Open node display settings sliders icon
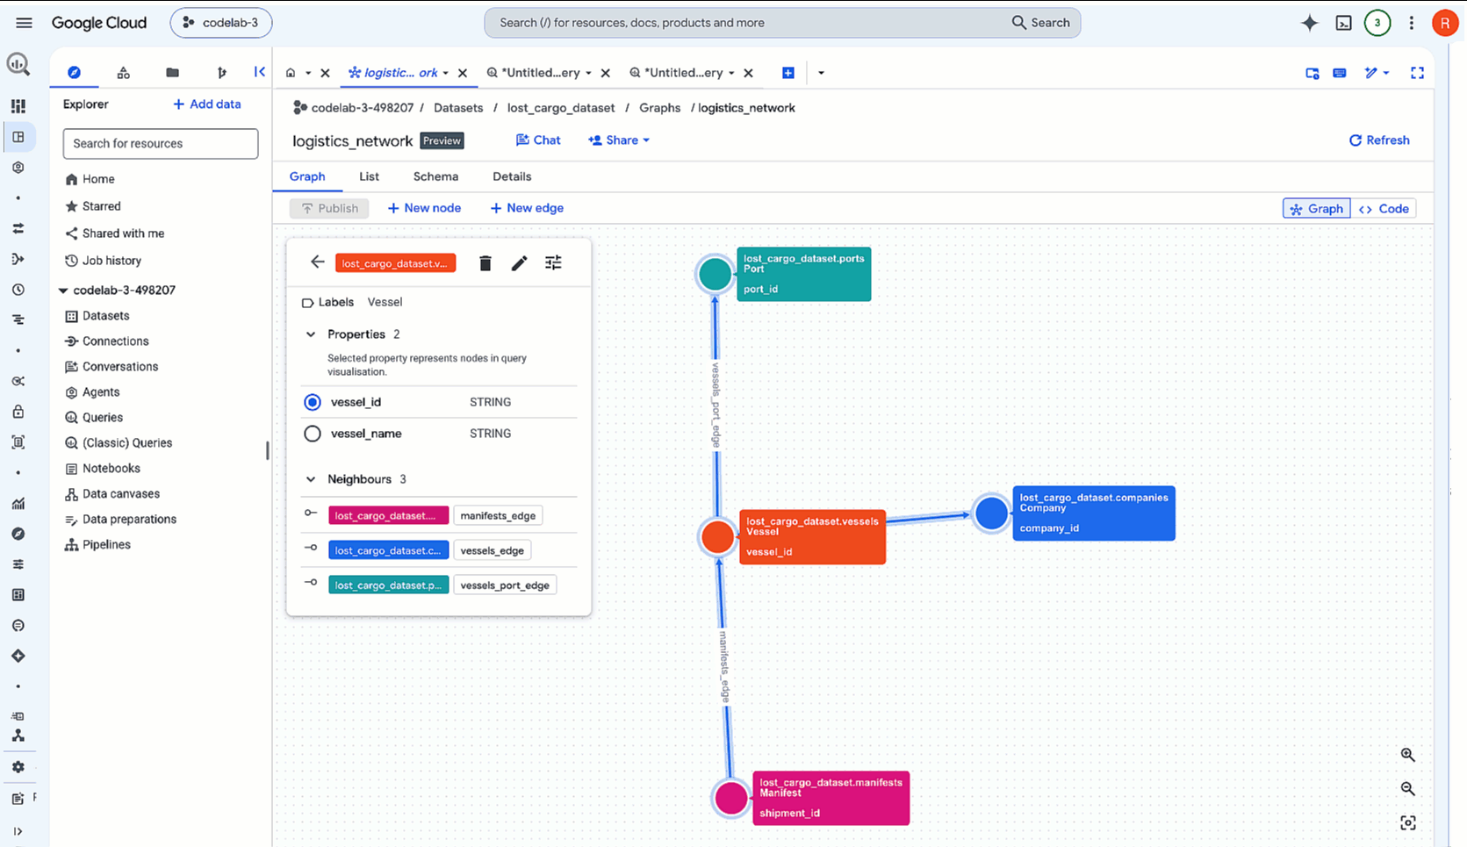 pyautogui.click(x=553, y=262)
